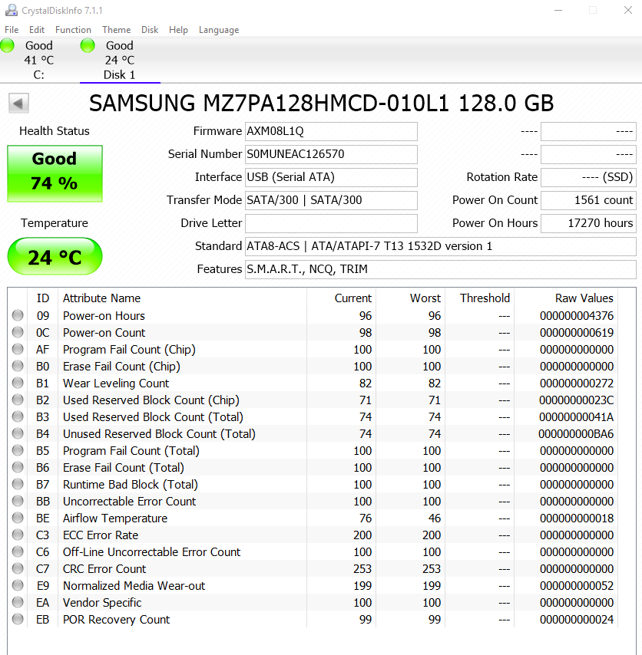Click status dot for Airflow Temperature row

[18, 518]
